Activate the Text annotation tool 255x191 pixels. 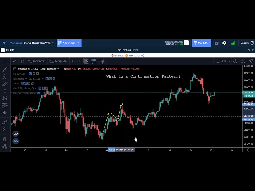(x=5, y=91)
